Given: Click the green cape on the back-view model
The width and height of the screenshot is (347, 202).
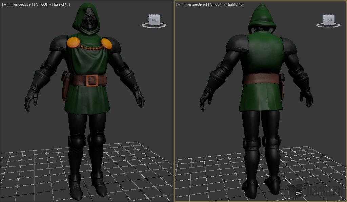Looking at the screenshot, I should [x=264, y=54].
